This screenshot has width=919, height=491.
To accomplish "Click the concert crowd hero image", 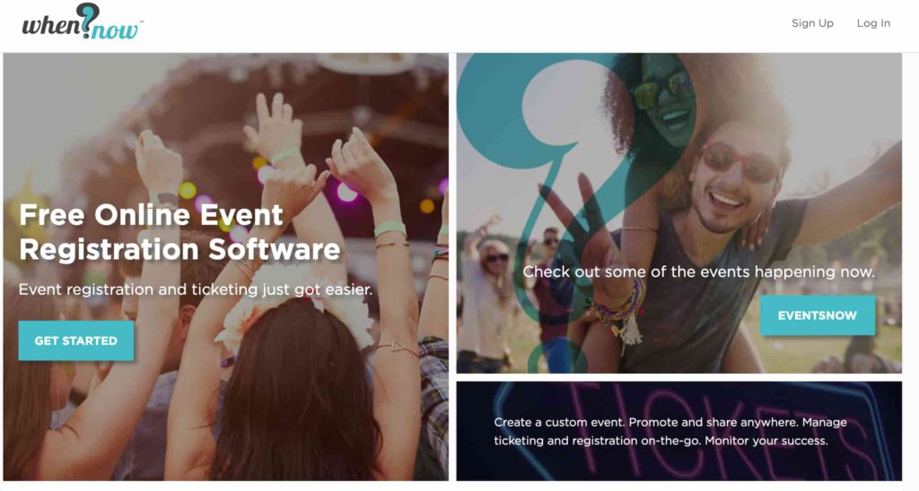I will pos(225,267).
